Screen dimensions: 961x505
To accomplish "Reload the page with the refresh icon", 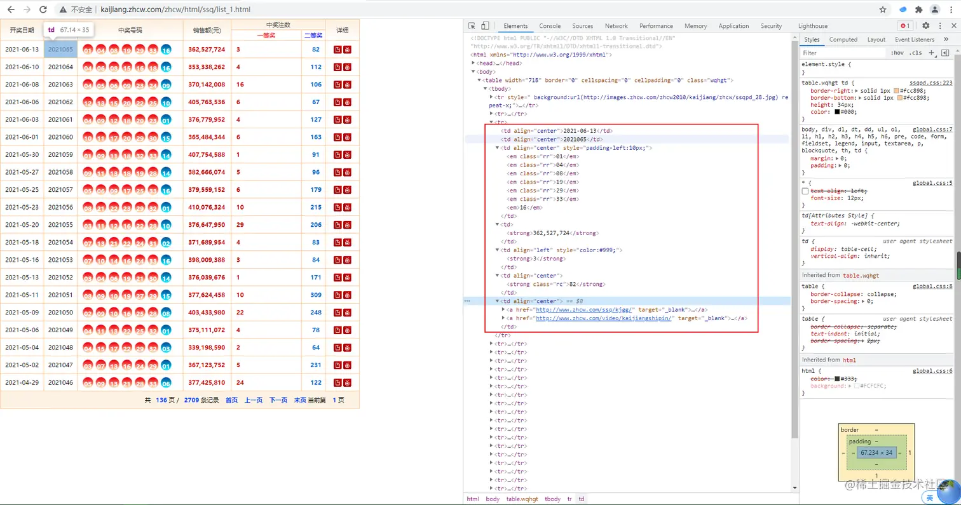I will (x=43, y=10).
